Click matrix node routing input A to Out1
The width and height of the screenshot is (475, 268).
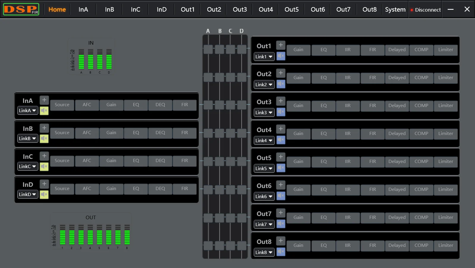(x=208, y=49)
